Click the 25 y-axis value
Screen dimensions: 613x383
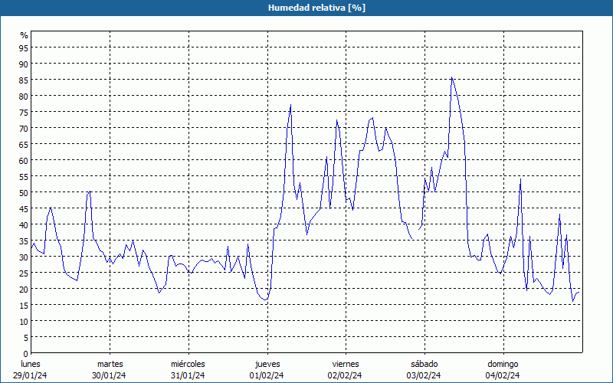coord(24,273)
